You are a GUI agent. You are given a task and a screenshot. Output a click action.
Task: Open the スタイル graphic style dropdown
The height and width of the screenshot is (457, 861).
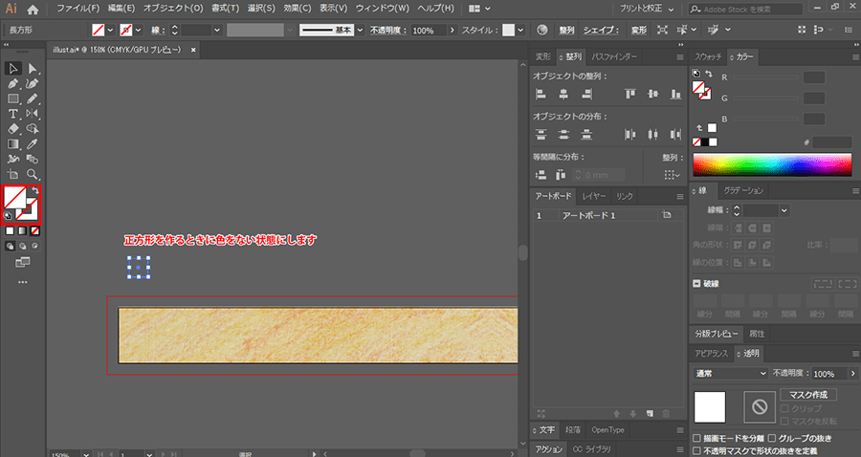(520, 31)
